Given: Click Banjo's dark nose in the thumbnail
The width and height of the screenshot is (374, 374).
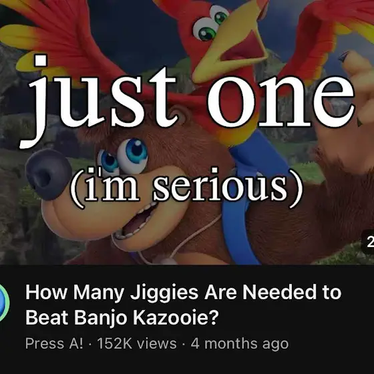Looking at the screenshot, I should coord(48,174).
